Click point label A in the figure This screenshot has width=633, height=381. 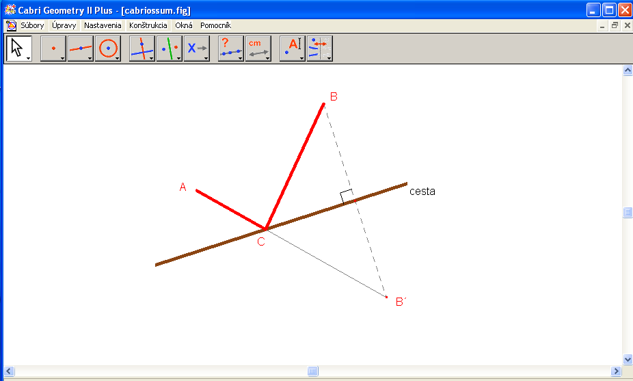click(x=183, y=187)
